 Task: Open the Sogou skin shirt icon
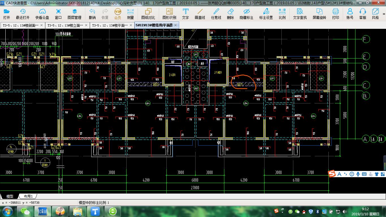(377, 174)
